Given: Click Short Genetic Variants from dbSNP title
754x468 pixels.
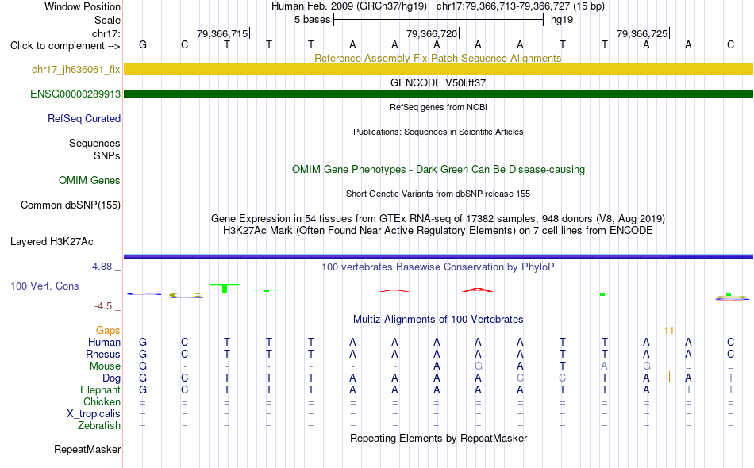Looking at the screenshot, I should 438,194.
